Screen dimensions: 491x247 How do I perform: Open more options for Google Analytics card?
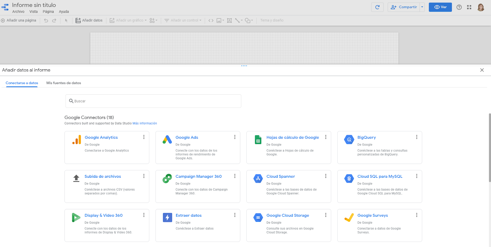144,137
